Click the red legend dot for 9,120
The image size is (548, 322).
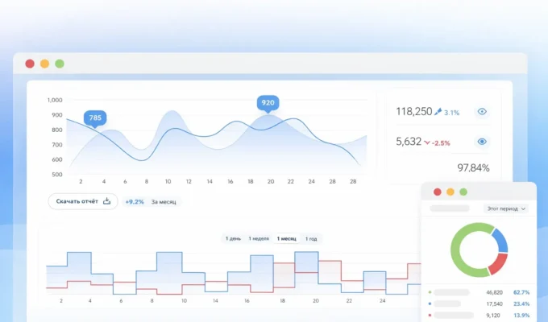pos(430,315)
